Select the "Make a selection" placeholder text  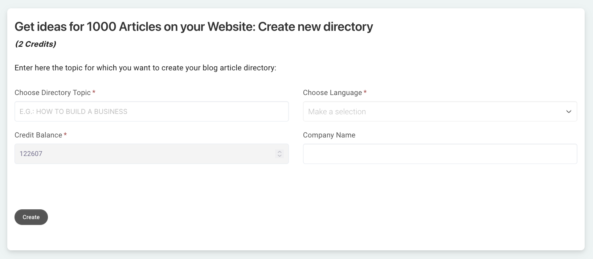(337, 112)
